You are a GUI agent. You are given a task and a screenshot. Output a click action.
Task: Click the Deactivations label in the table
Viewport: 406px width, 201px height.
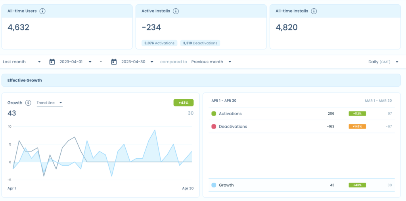pyautogui.click(x=233, y=127)
